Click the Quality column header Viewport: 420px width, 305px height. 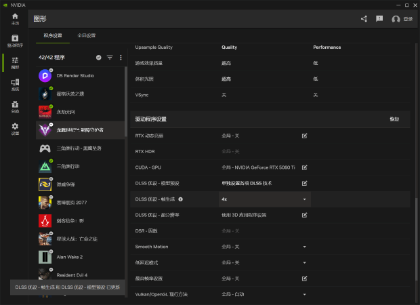pyautogui.click(x=229, y=47)
